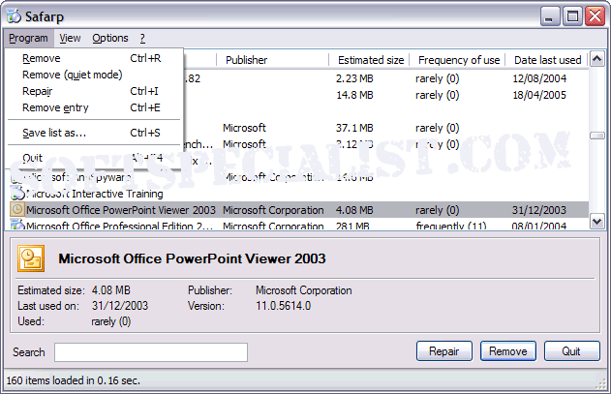Click the large PowerPoint Viewer icon in details

[x=31, y=258]
